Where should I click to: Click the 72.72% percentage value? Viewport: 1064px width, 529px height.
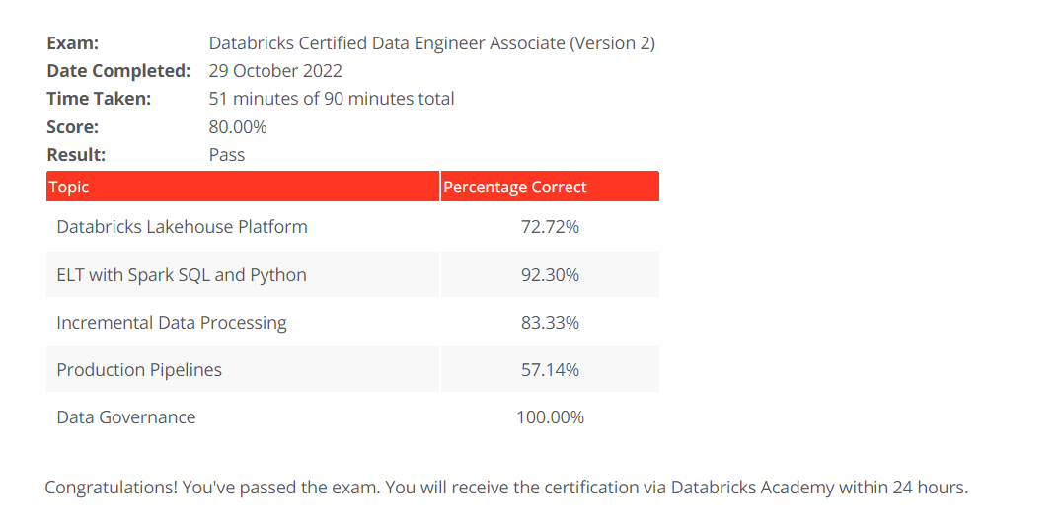(x=550, y=227)
